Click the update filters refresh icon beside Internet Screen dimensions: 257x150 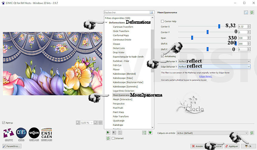coord(108,138)
